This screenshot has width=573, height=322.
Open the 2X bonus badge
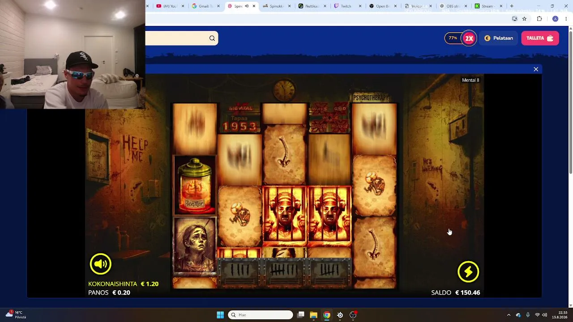point(469,38)
